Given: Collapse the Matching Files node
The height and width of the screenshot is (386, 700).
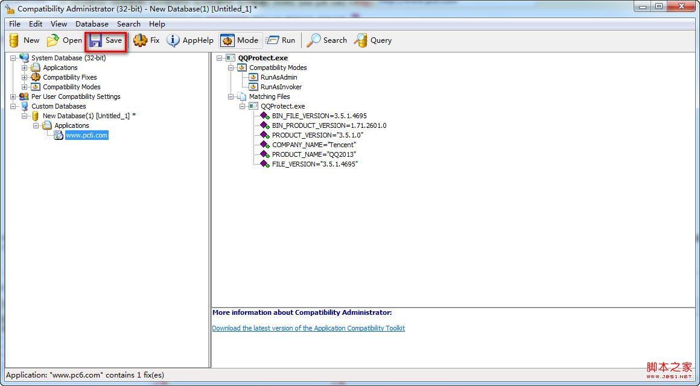Looking at the screenshot, I should pyautogui.click(x=231, y=96).
